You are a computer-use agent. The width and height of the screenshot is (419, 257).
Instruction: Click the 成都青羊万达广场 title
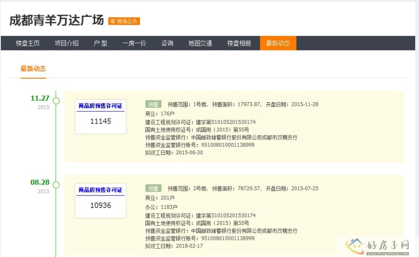[x=57, y=20]
